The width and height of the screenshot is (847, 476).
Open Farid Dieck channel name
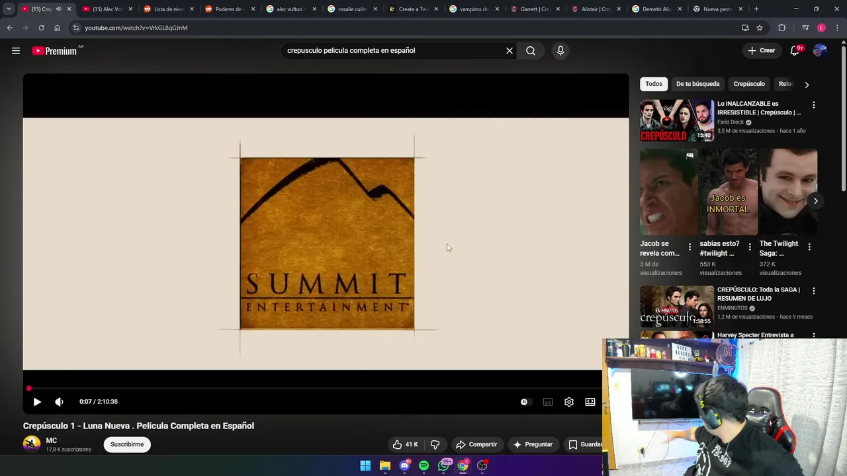tap(731, 122)
